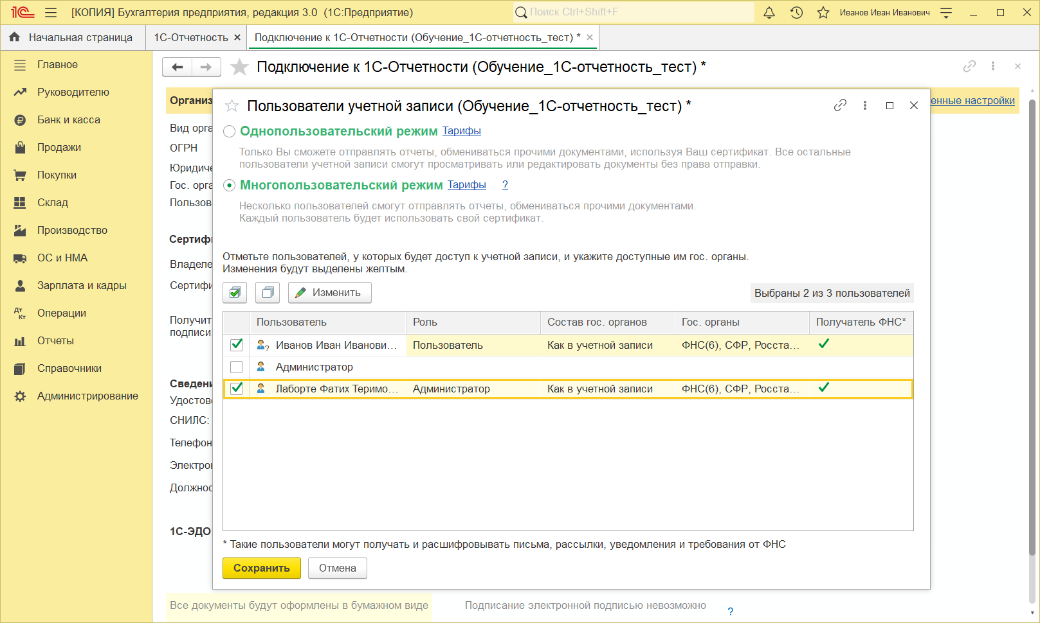Select the Пользователь role cell of Иванов
The width and height of the screenshot is (1040, 623).
click(x=473, y=345)
